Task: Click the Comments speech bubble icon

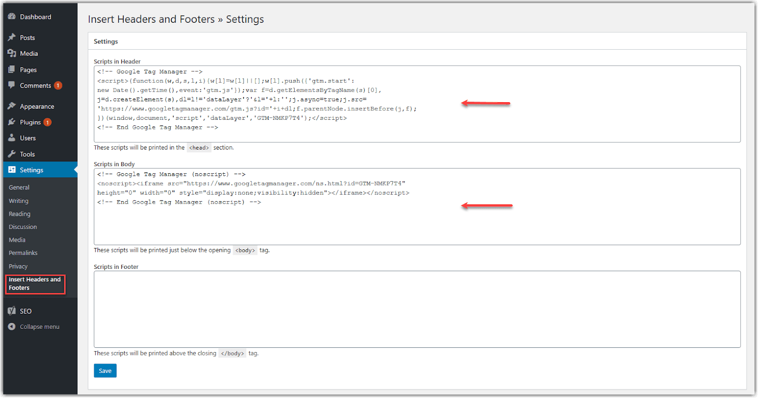Action: click(x=12, y=85)
